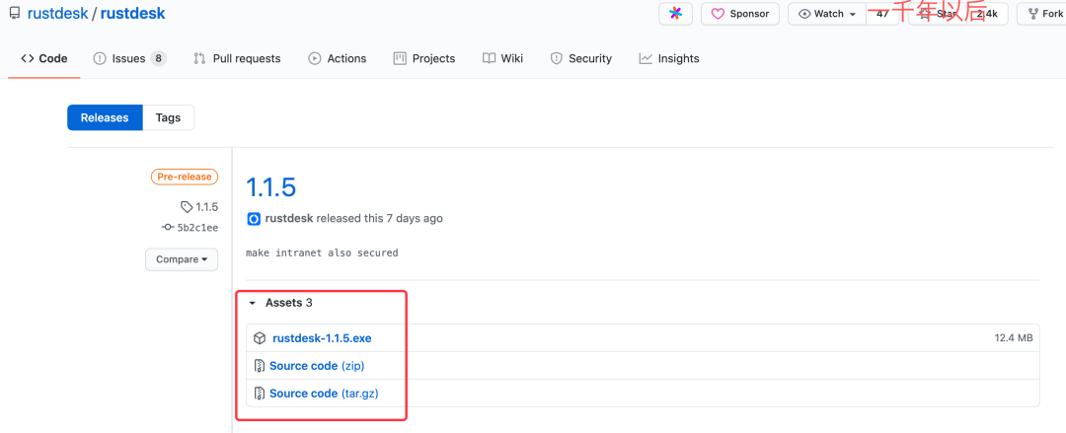Screen dimensions: 1066x433
Task: Click the Sponsor button
Action: tap(739, 14)
